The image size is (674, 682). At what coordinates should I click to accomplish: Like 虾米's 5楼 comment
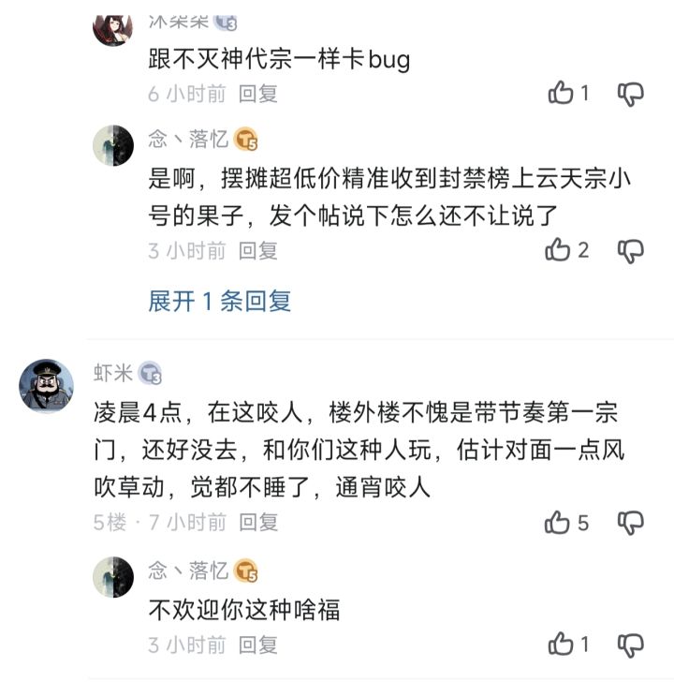[x=559, y=522]
